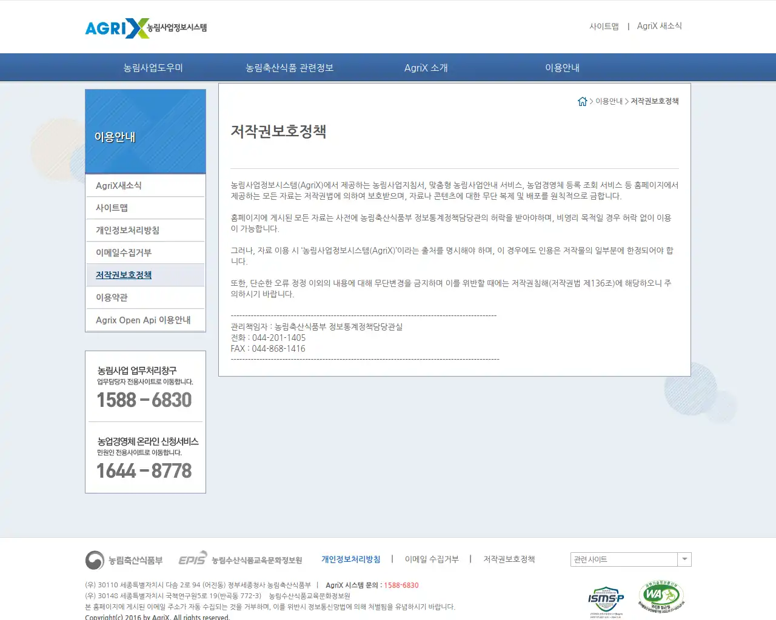
Task: Open the AgriX 소개 menu
Action: pos(426,67)
